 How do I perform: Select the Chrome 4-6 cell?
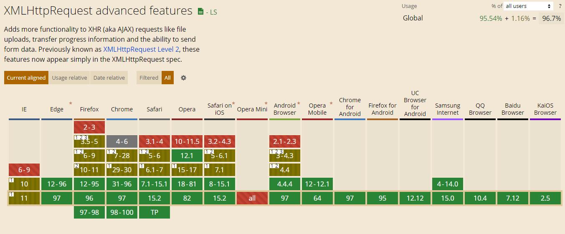[x=122, y=141]
